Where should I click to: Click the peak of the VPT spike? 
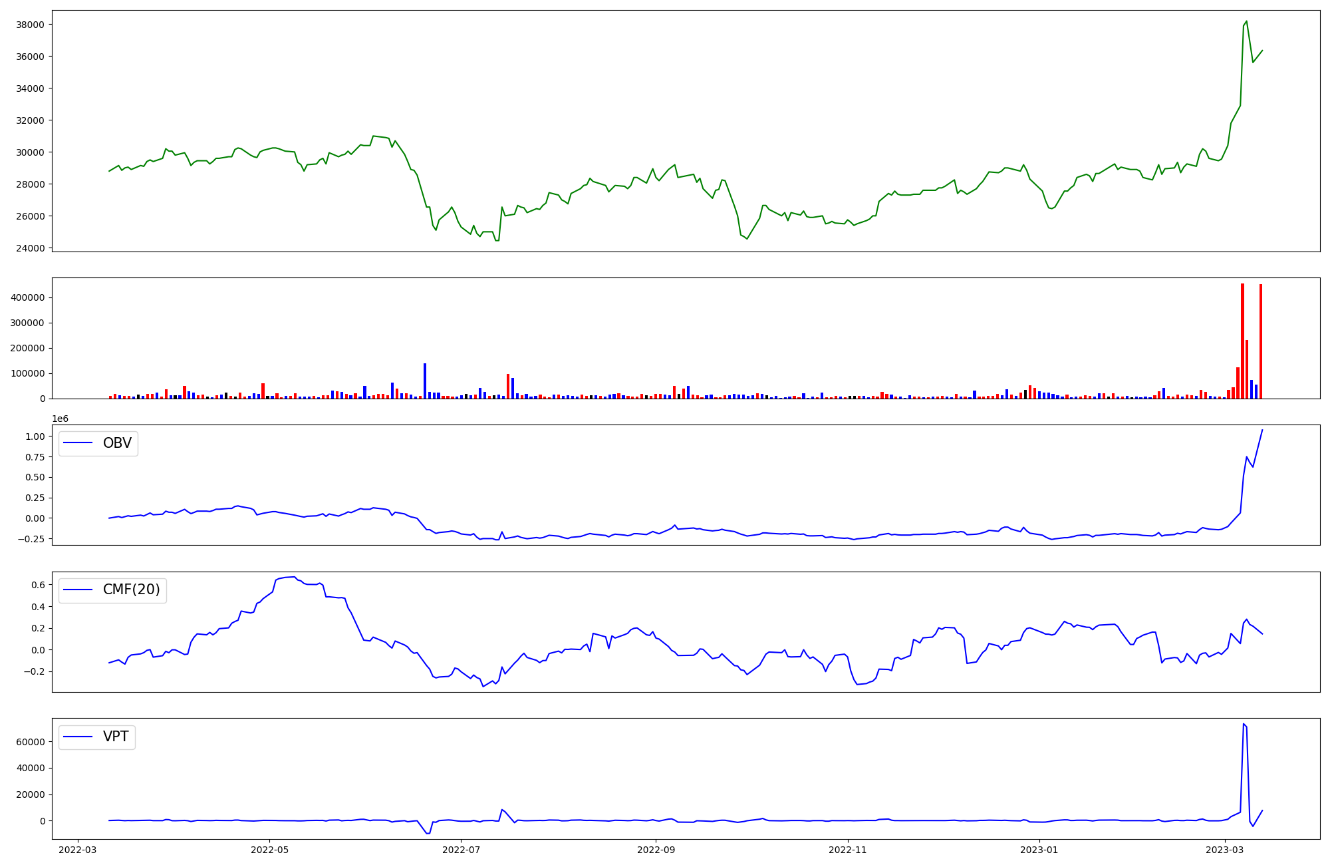(1244, 724)
